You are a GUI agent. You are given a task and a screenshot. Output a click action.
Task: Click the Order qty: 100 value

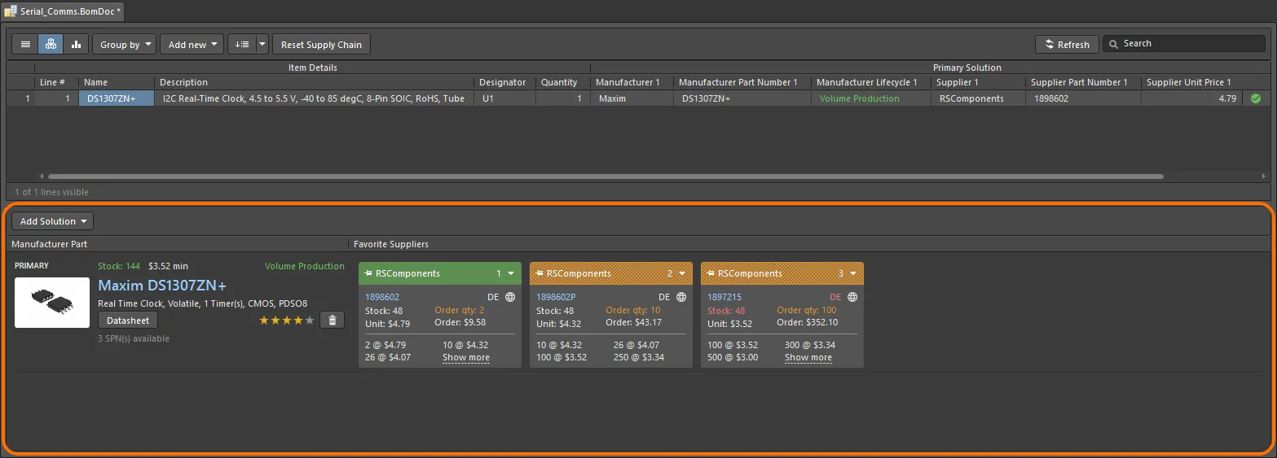[x=807, y=310]
